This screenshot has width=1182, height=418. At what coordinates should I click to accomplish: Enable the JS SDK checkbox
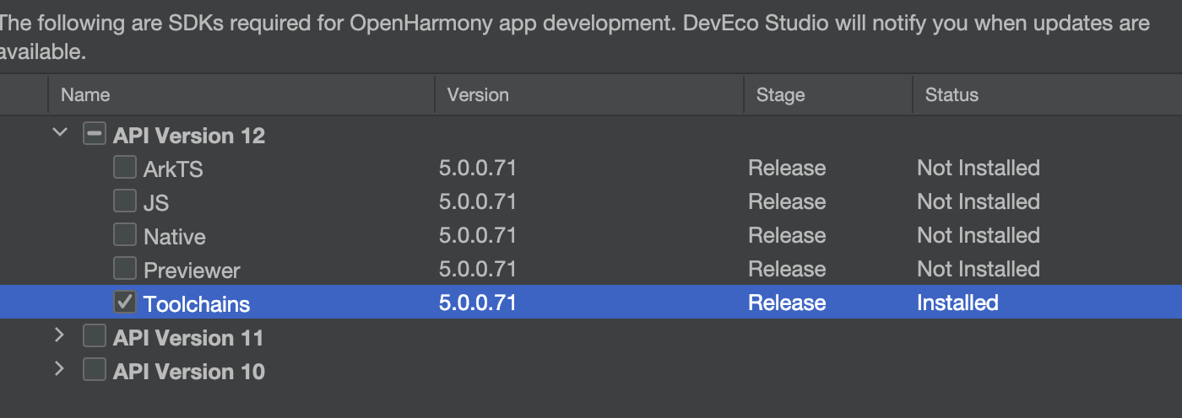tap(125, 201)
